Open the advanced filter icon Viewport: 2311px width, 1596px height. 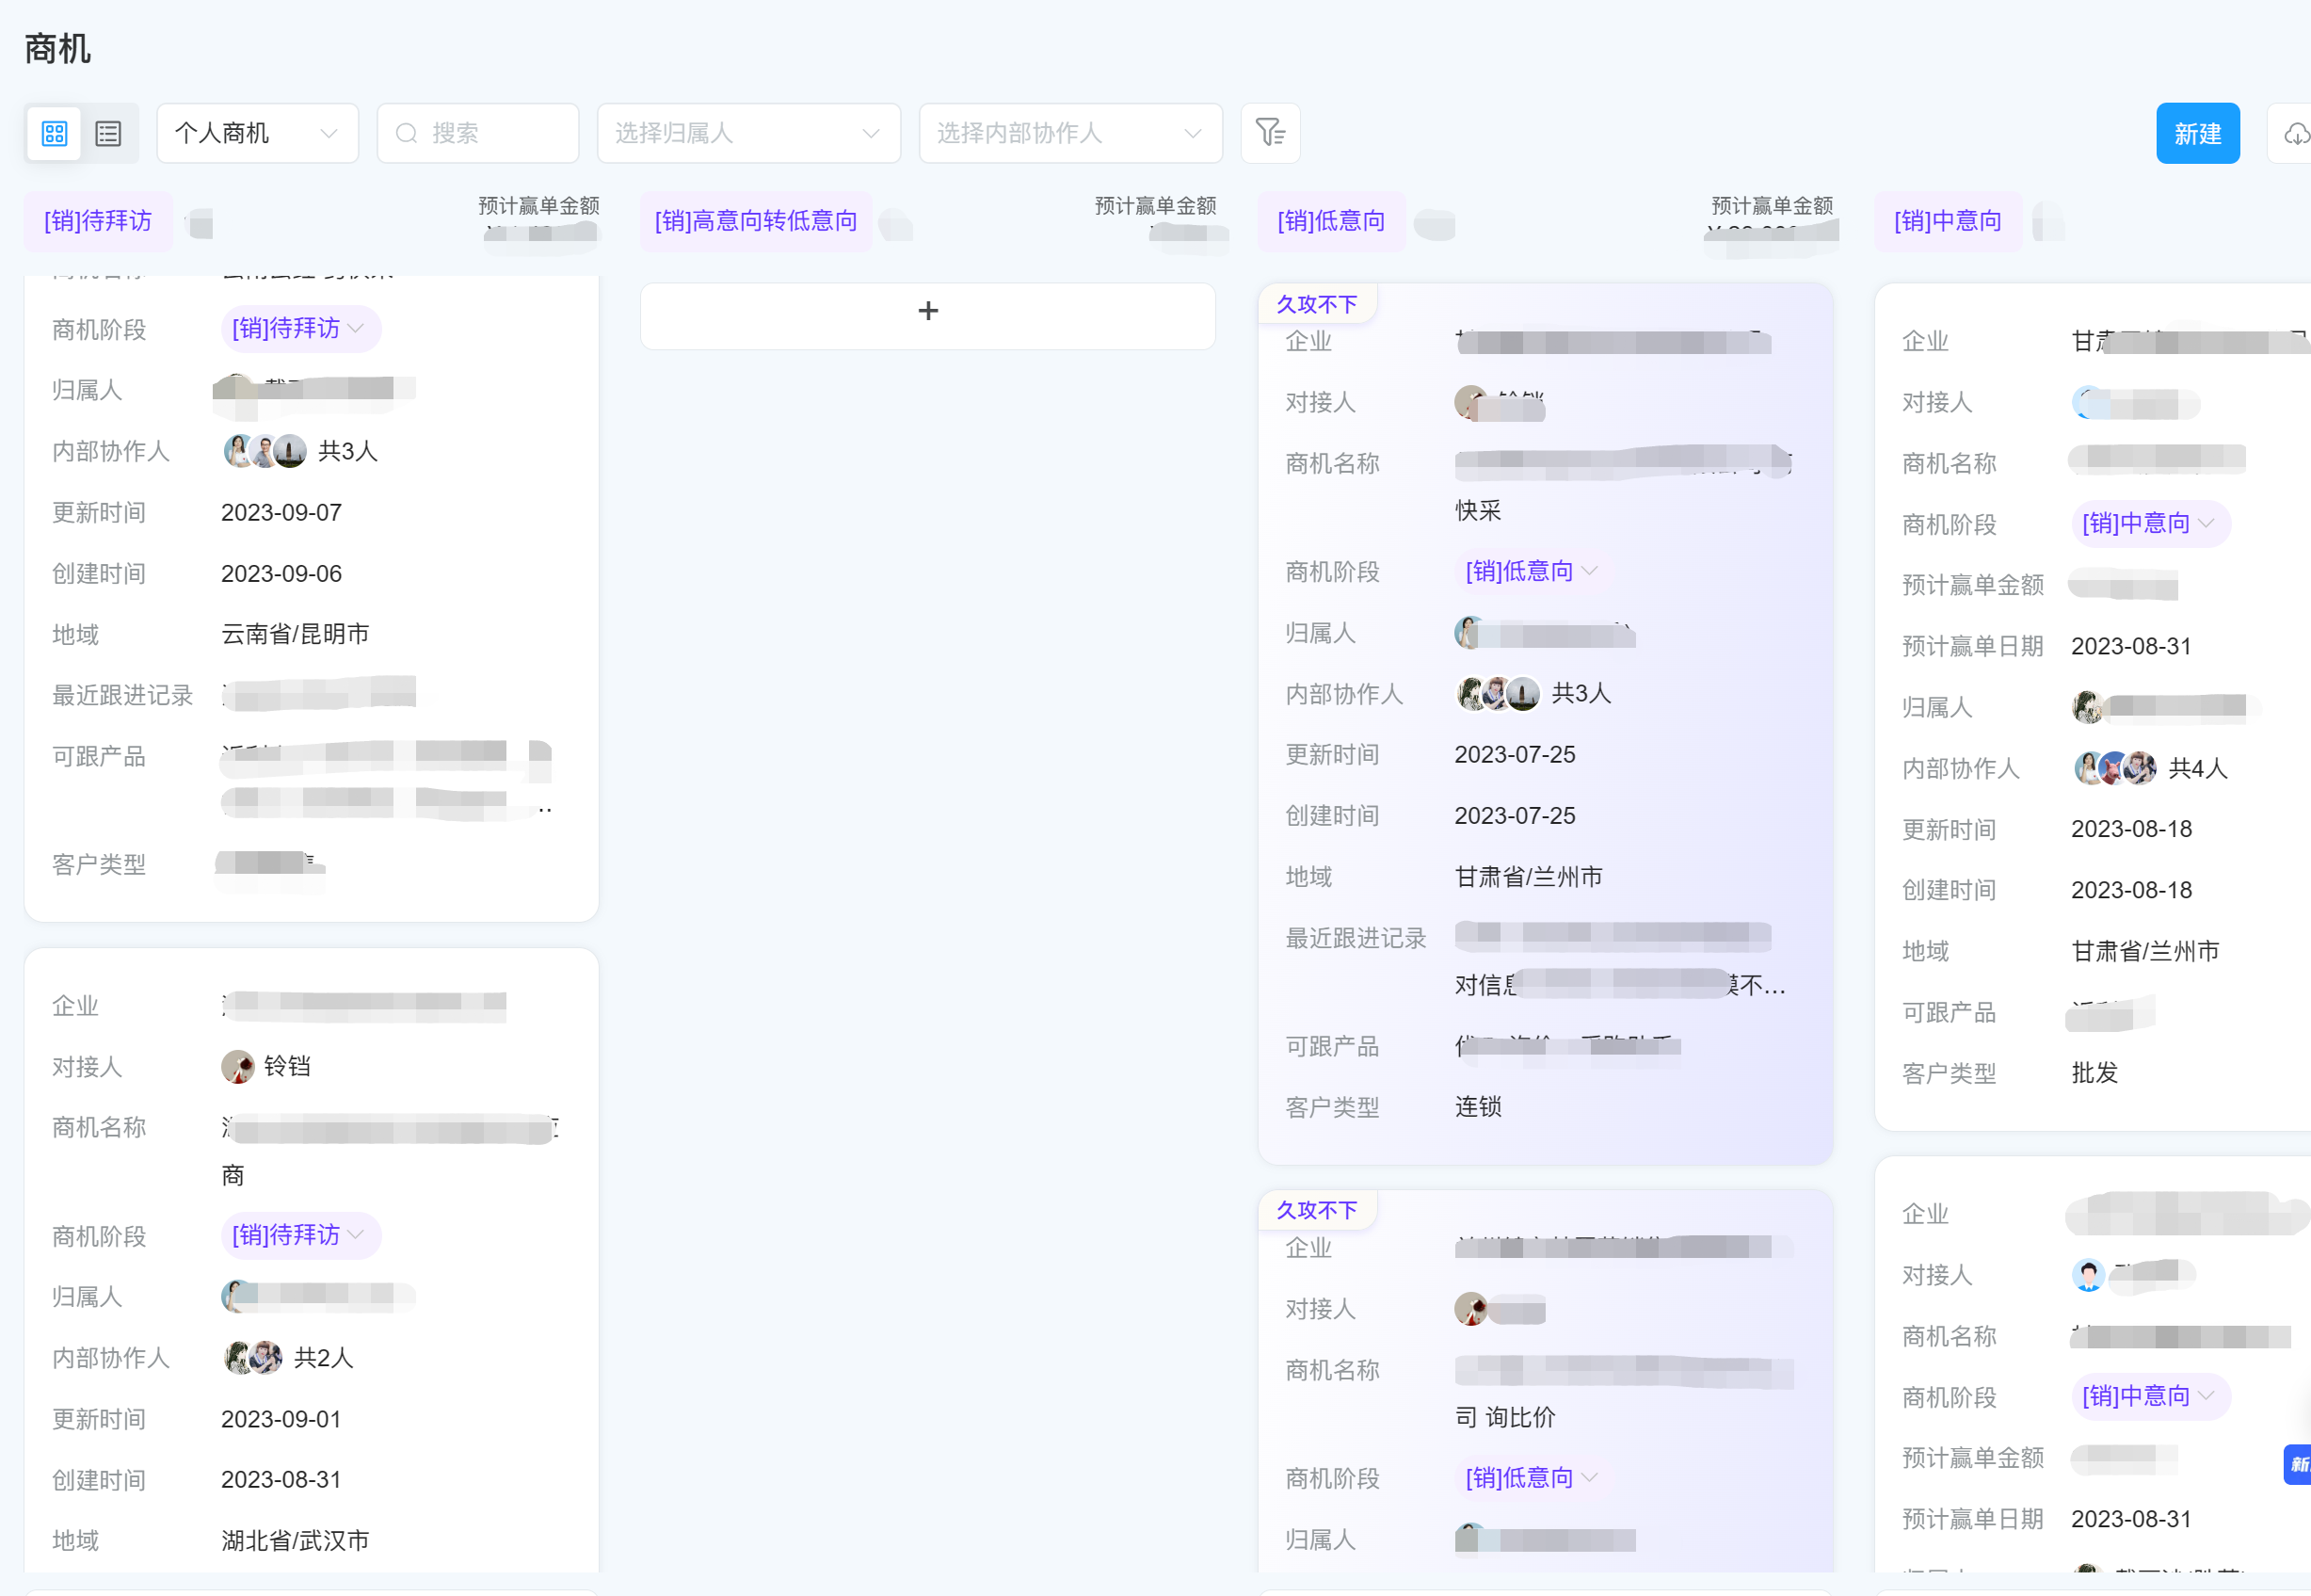point(1270,133)
